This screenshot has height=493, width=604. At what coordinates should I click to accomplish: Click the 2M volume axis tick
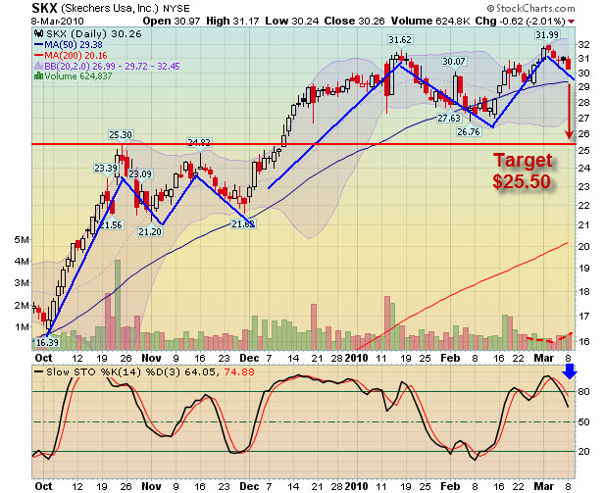[x=22, y=306]
